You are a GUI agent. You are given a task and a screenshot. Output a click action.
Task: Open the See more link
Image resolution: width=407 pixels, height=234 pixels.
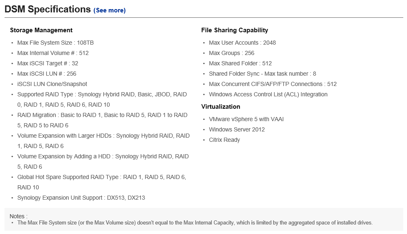109,10
